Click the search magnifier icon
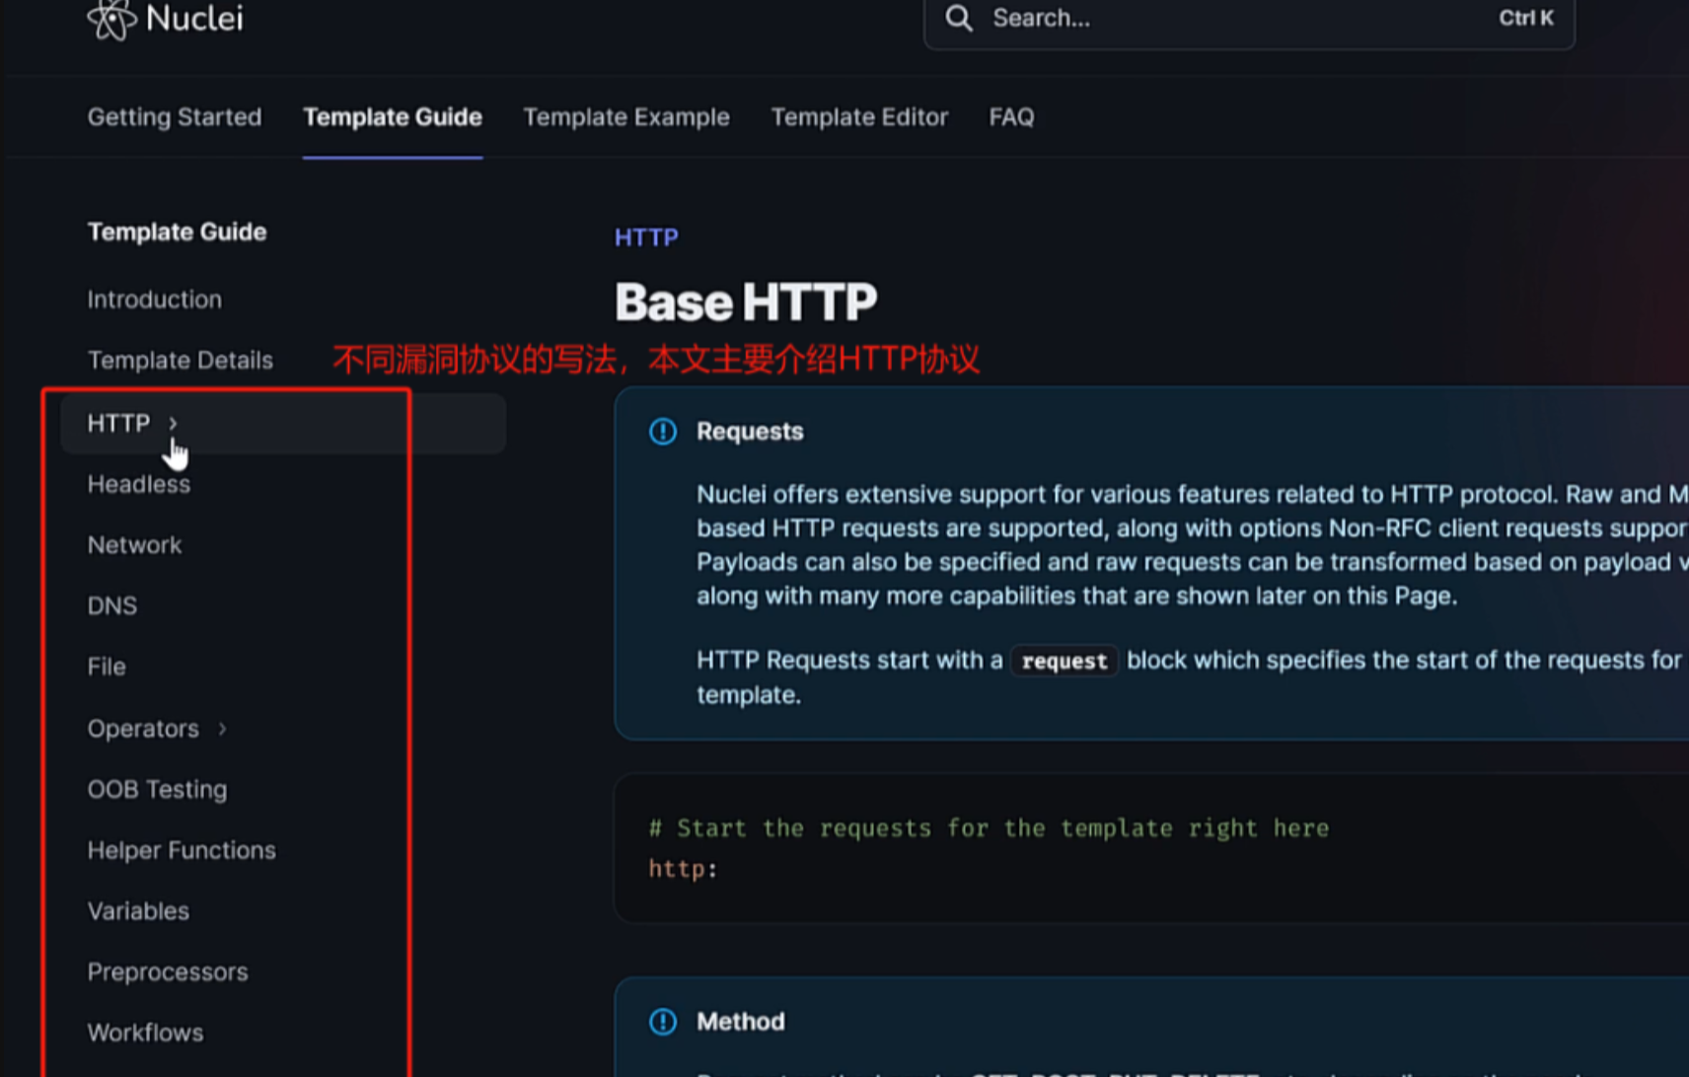 [958, 19]
